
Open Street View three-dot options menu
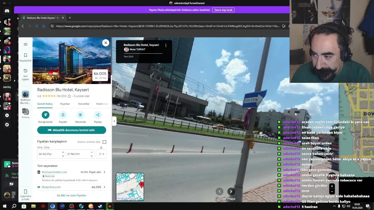[166, 45]
